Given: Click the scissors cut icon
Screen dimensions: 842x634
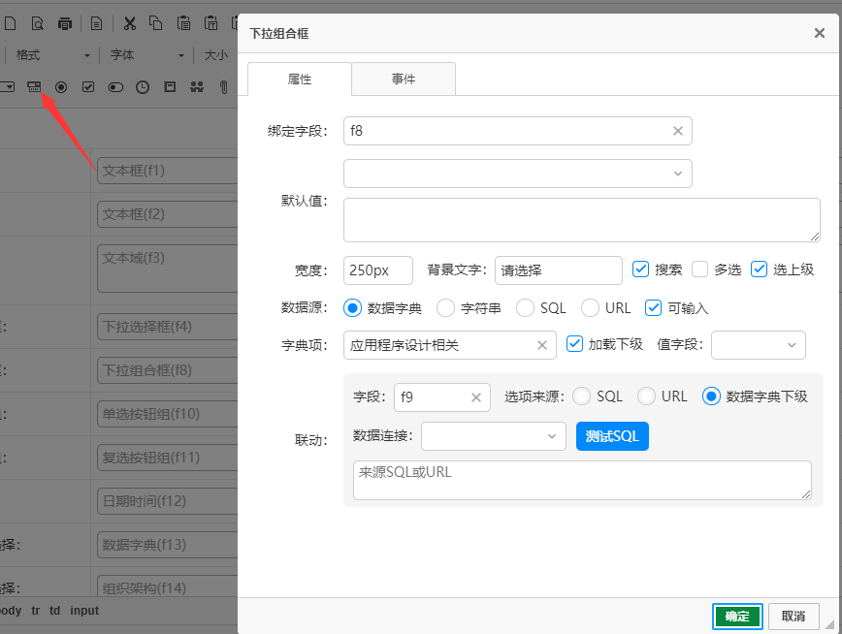Looking at the screenshot, I should pos(129,23).
